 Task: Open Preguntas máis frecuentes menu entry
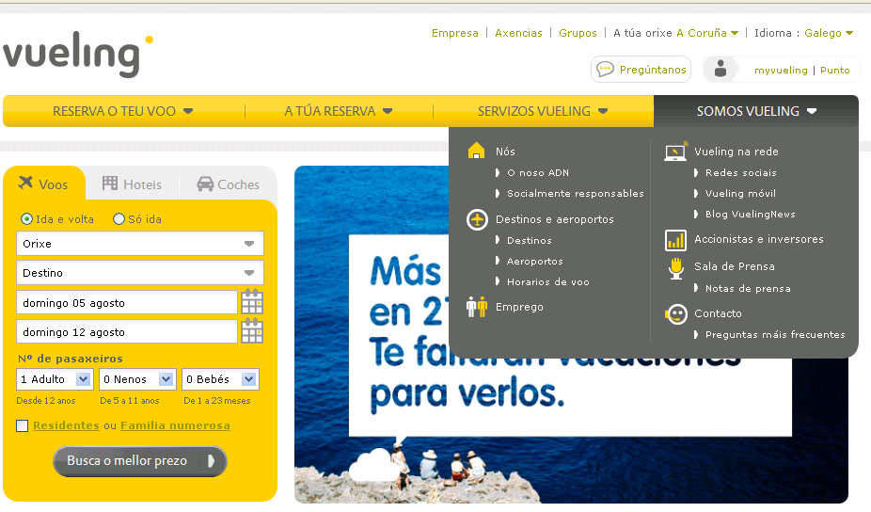pos(775,335)
